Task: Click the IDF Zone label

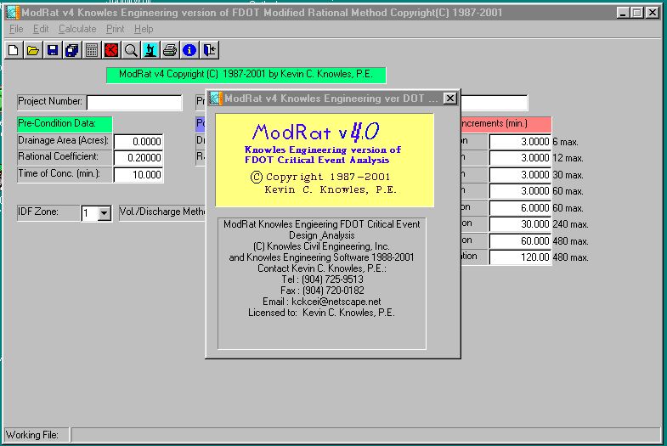Action: [48, 212]
